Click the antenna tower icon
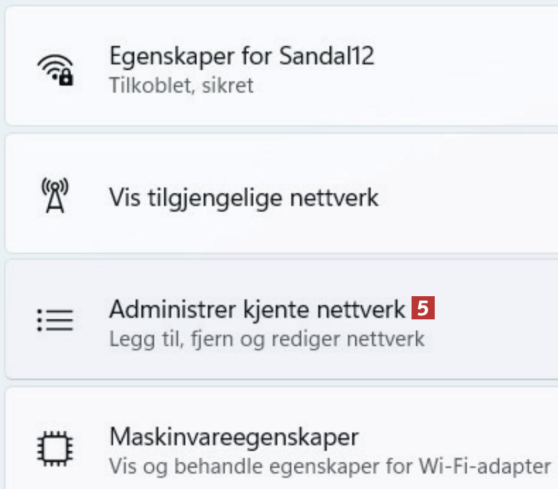This screenshot has width=558, height=489. point(55,197)
